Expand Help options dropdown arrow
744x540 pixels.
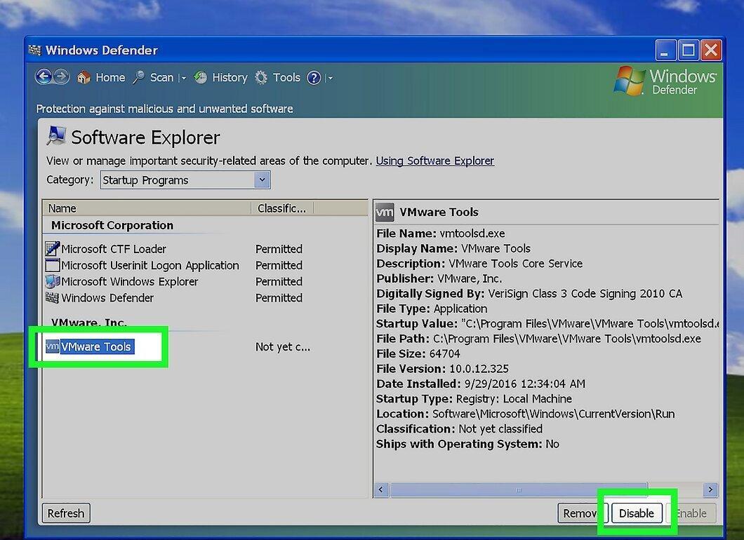[x=331, y=78]
